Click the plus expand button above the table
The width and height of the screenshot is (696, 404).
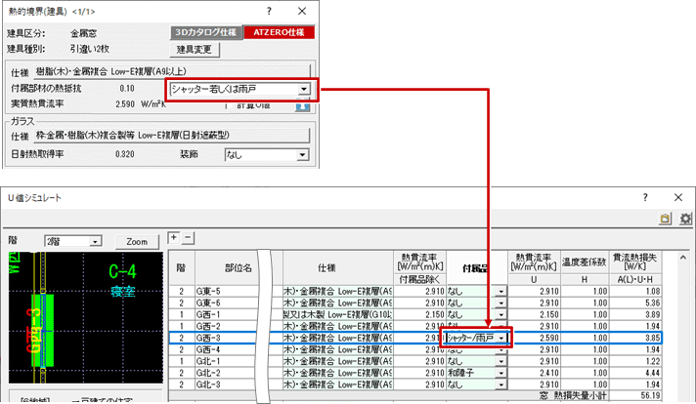[174, 238]
